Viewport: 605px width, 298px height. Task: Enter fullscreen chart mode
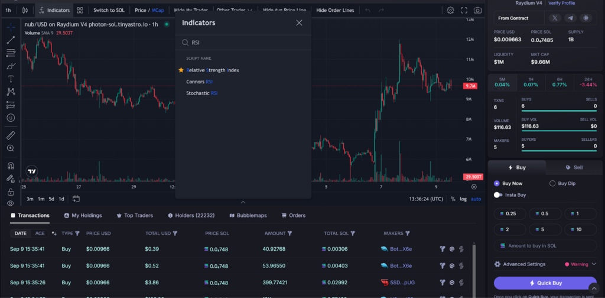[x=464, y=10]
